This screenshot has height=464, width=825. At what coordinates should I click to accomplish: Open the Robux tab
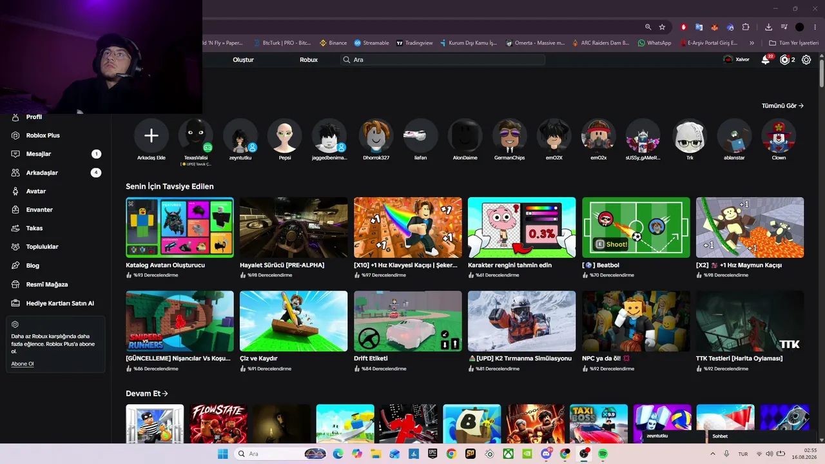[309, 60]
